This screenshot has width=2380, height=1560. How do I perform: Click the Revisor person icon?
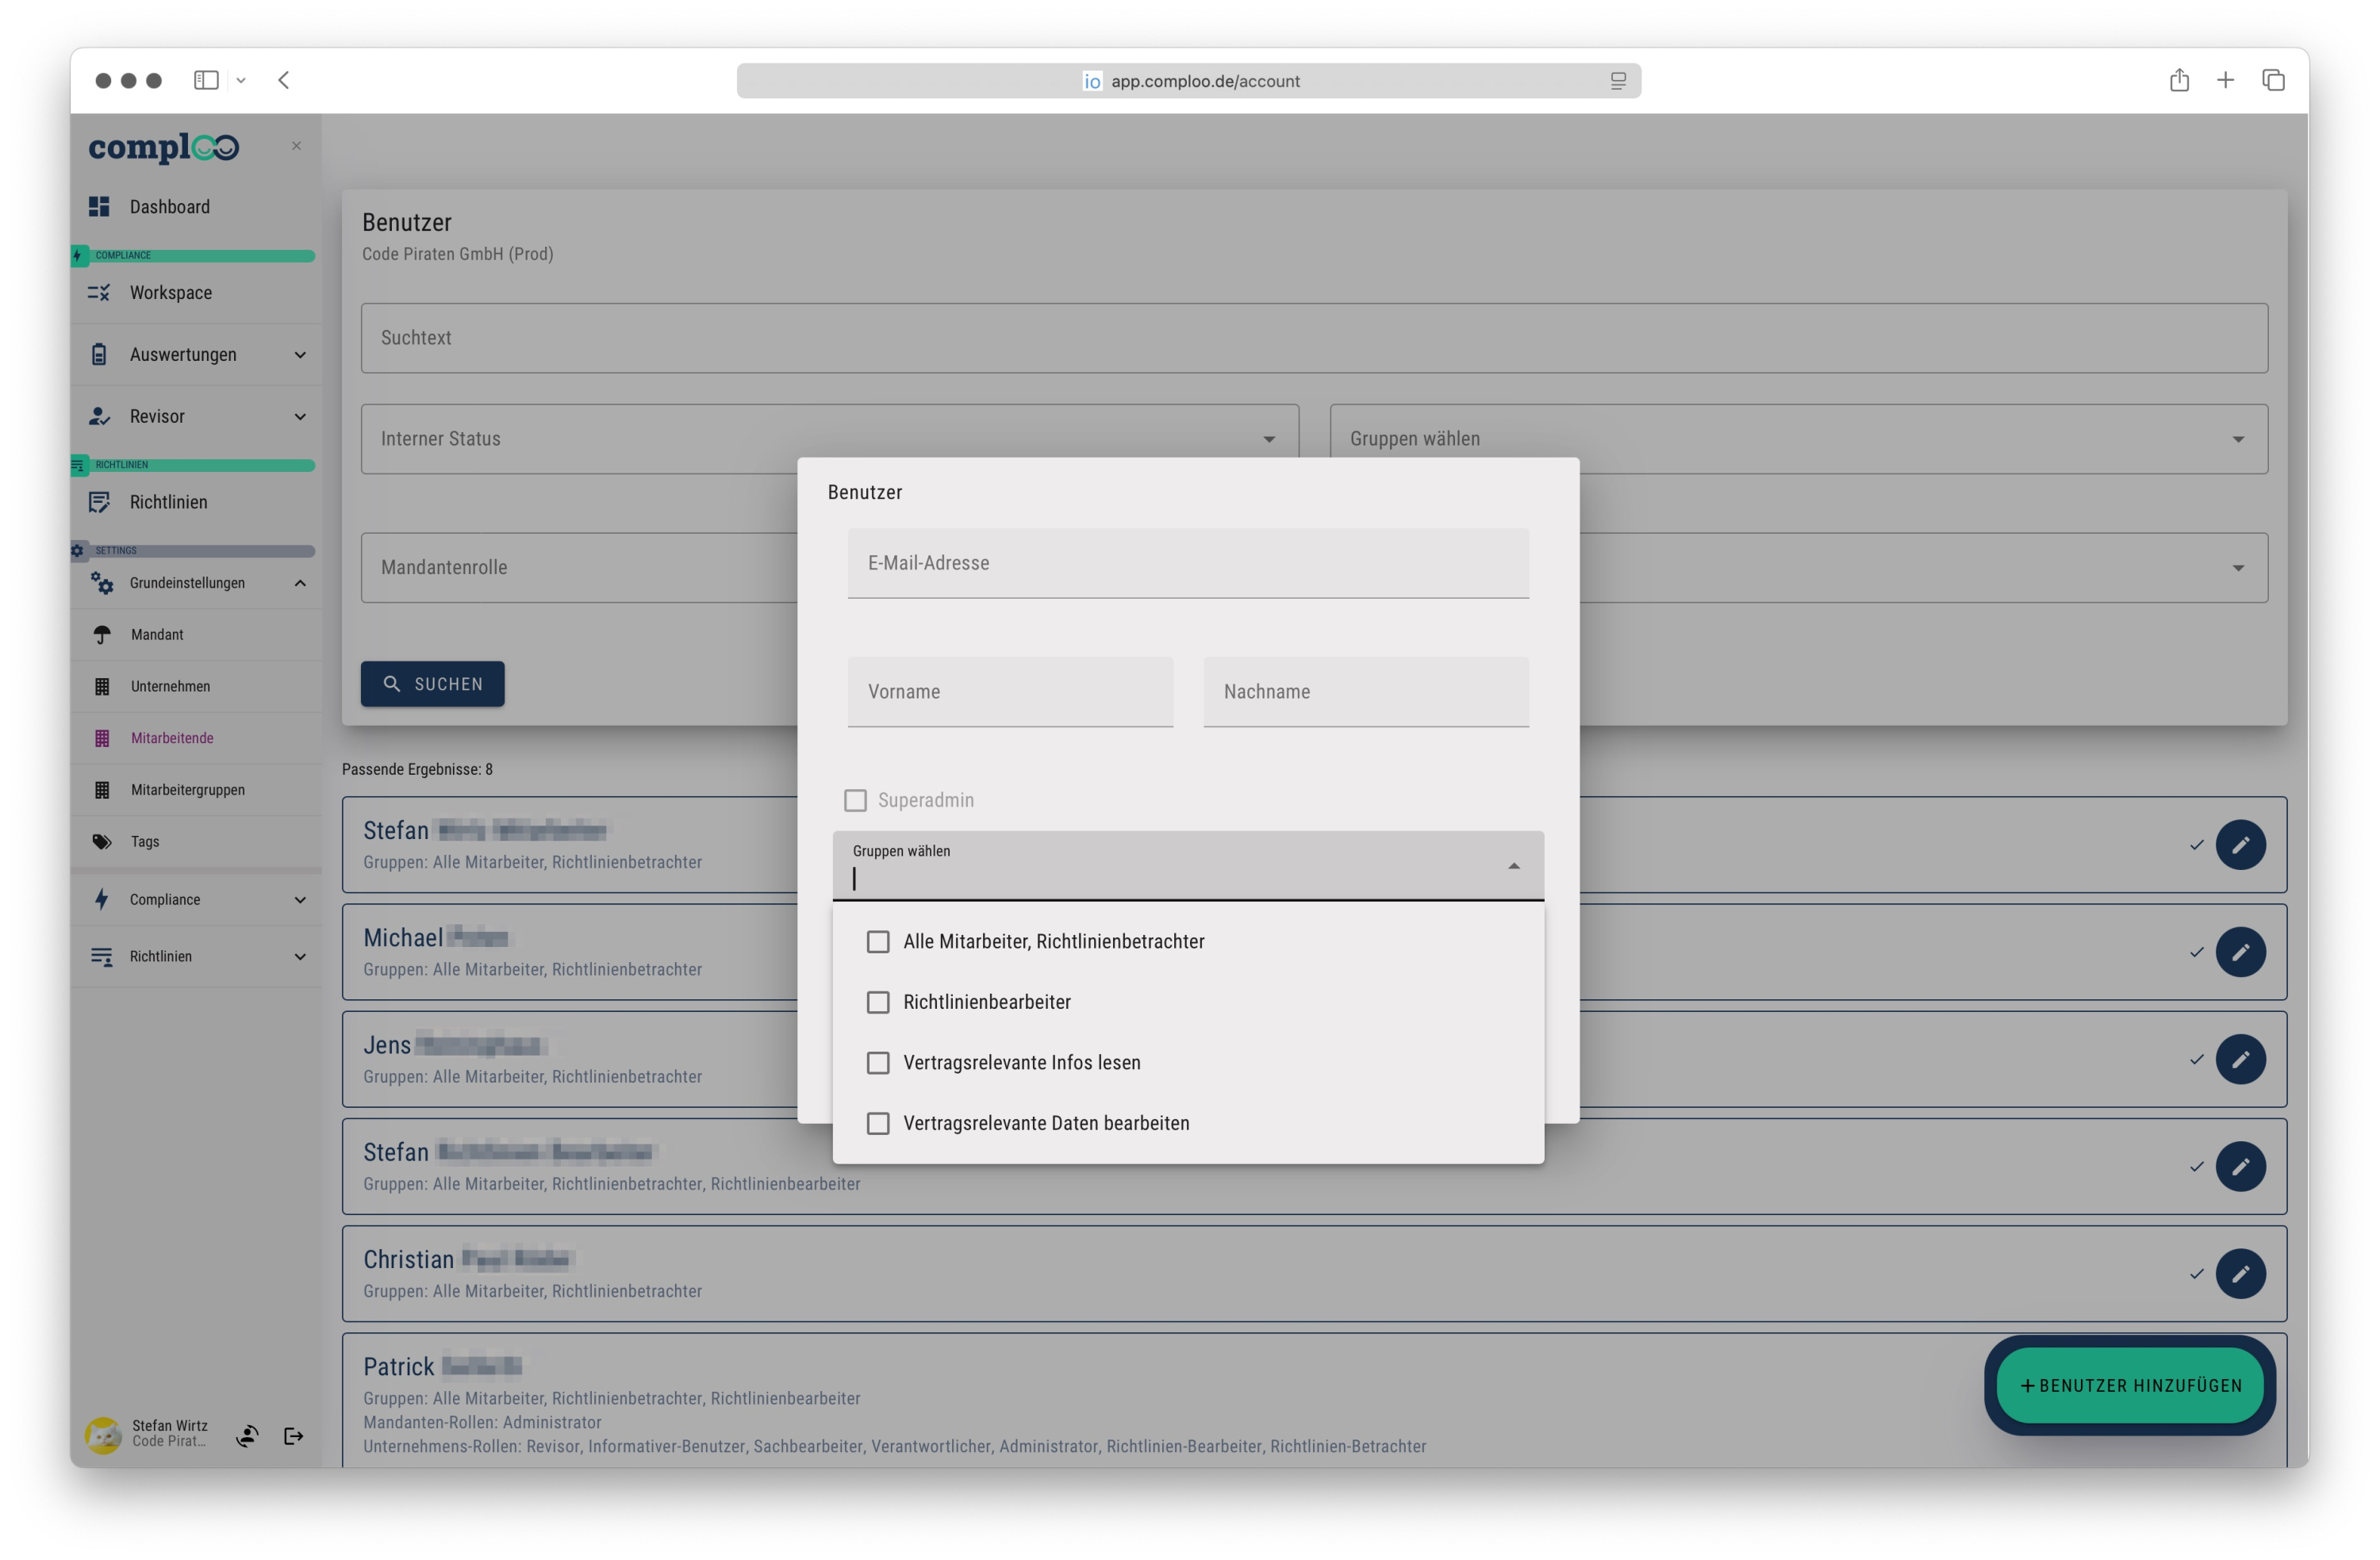tap(99, 417)
